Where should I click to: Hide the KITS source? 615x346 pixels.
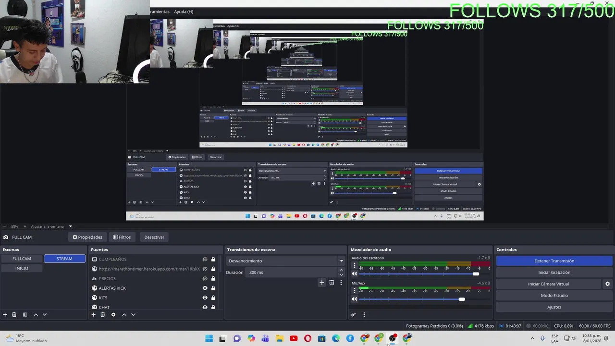205,298
